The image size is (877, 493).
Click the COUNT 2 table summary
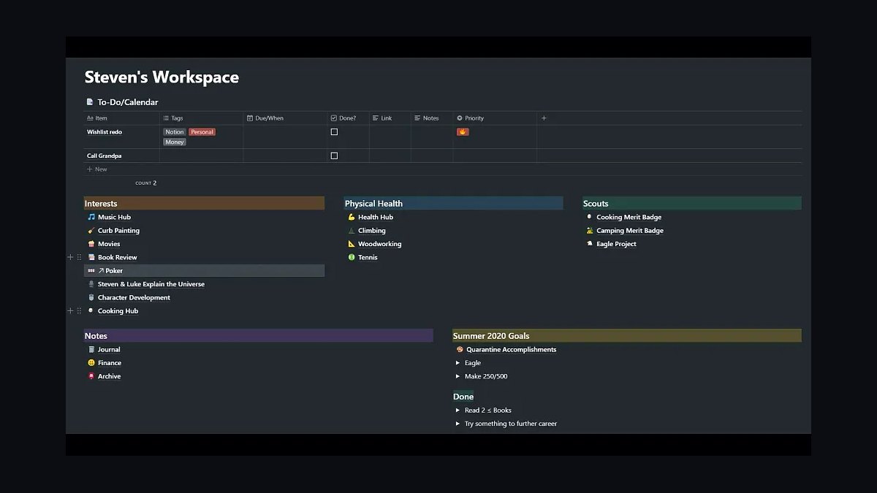tap(146, 183)
